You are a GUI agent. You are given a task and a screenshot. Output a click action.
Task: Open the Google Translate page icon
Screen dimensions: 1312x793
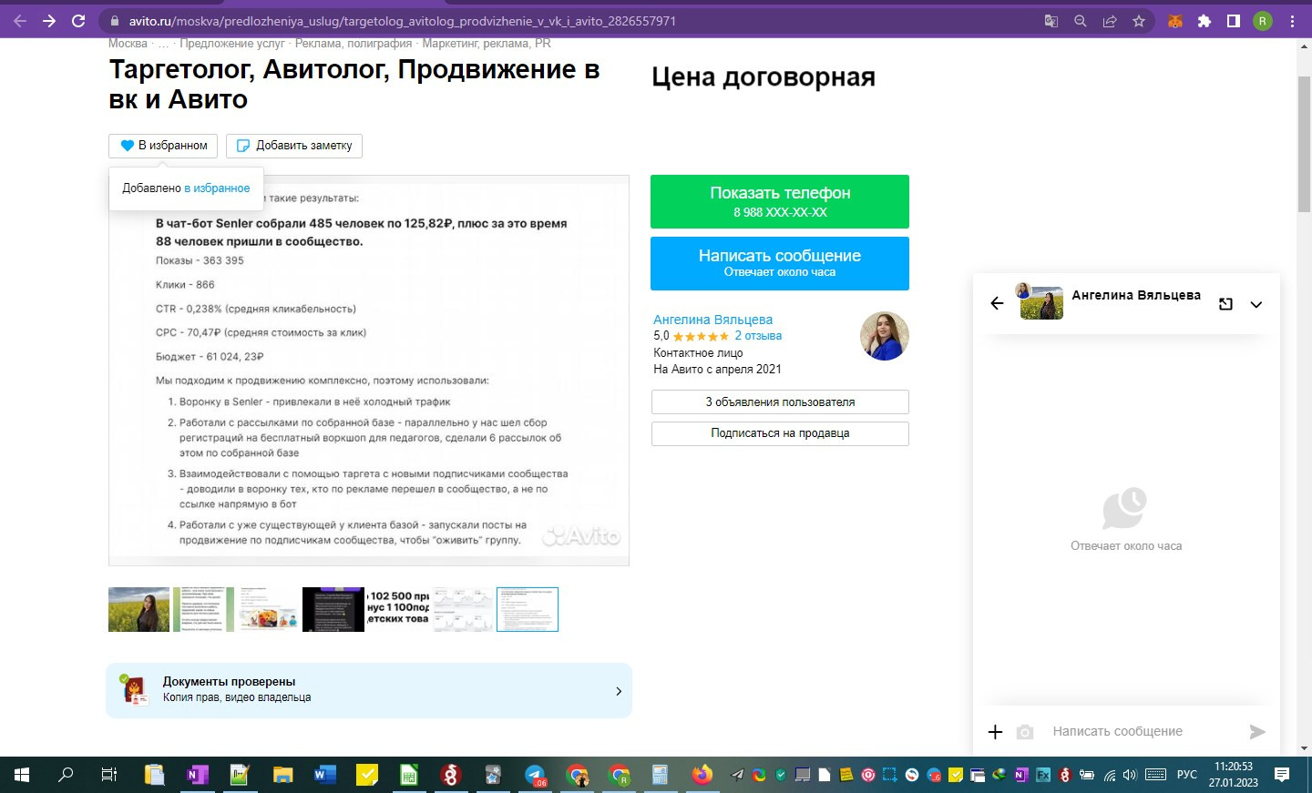[1051, 21]
